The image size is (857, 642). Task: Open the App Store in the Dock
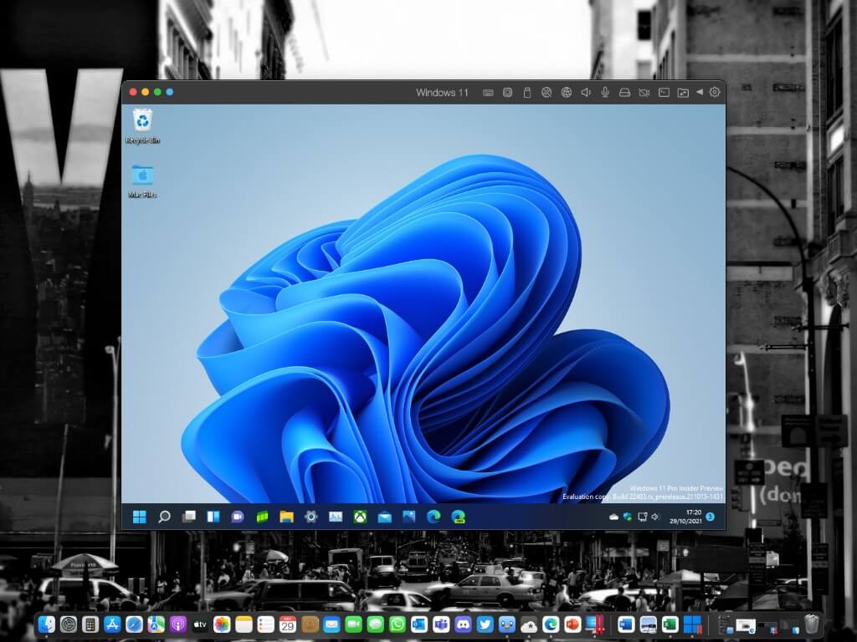tap(112, 624)
